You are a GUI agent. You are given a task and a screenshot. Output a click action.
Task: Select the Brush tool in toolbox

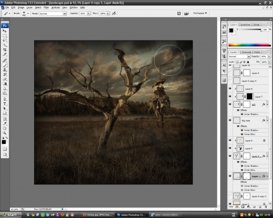pos(5,65)
